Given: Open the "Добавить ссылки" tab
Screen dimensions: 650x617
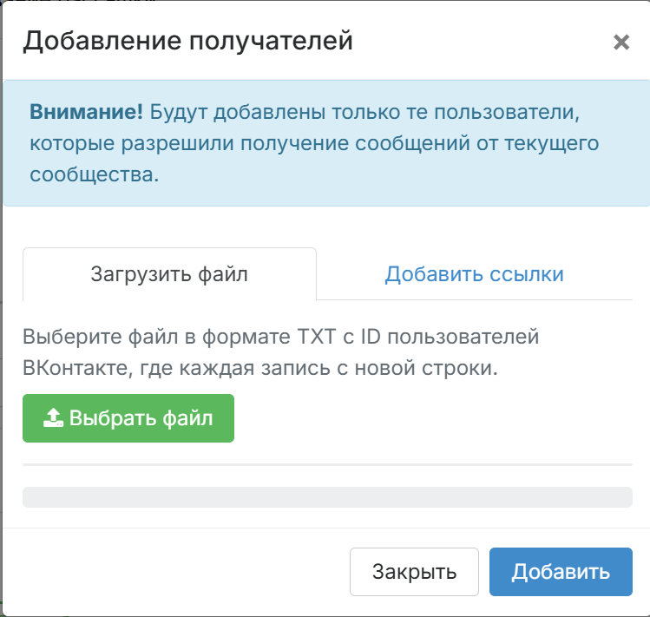Looking at the screenshot, I should (x=474, y=274).
